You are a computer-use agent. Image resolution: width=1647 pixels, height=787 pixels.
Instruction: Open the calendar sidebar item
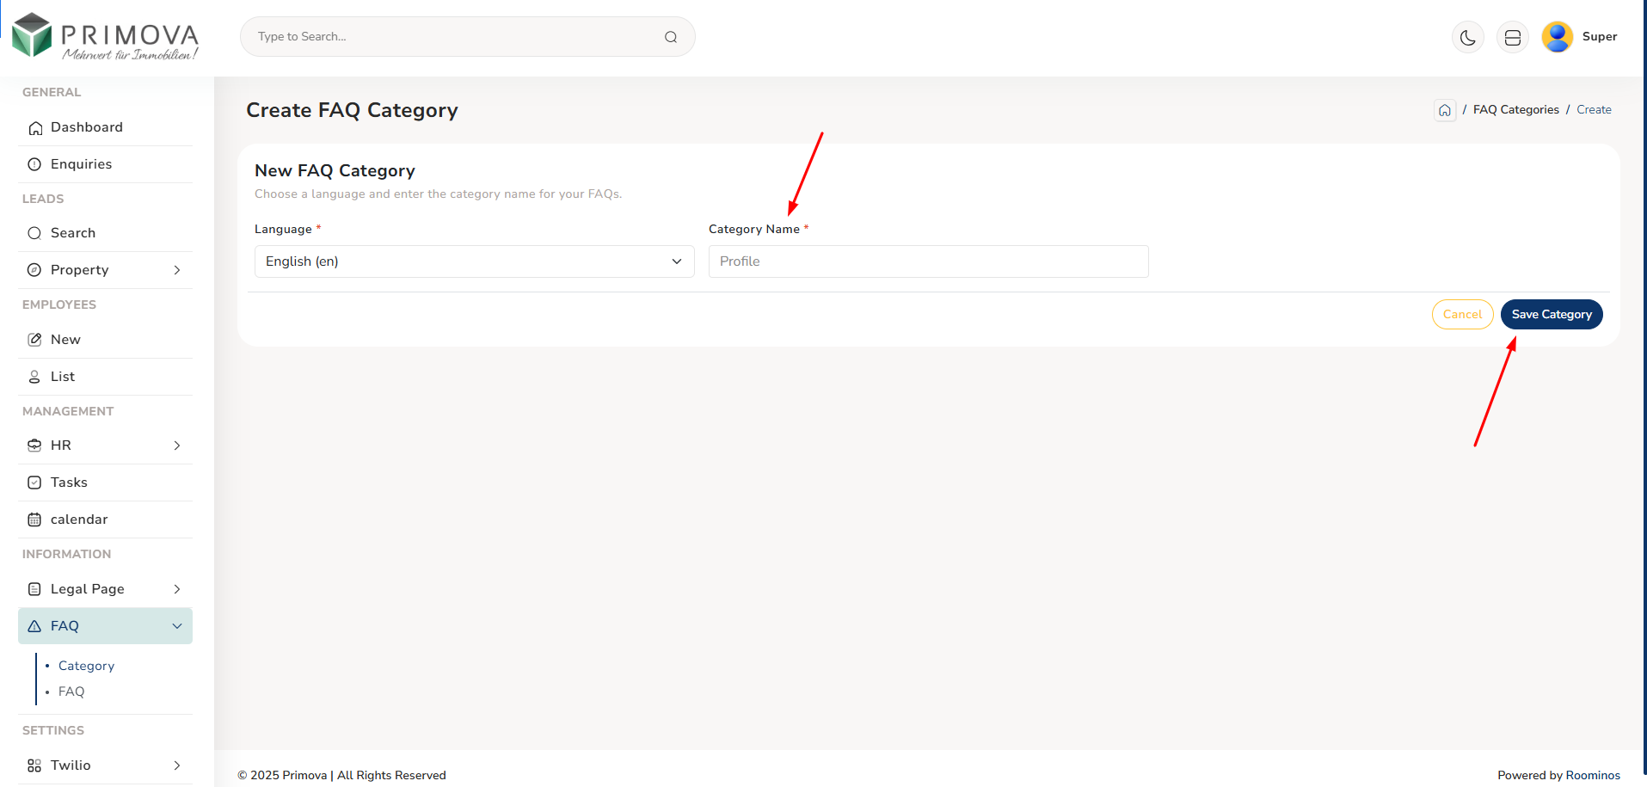pyautogui.click(x=79, y=520)
